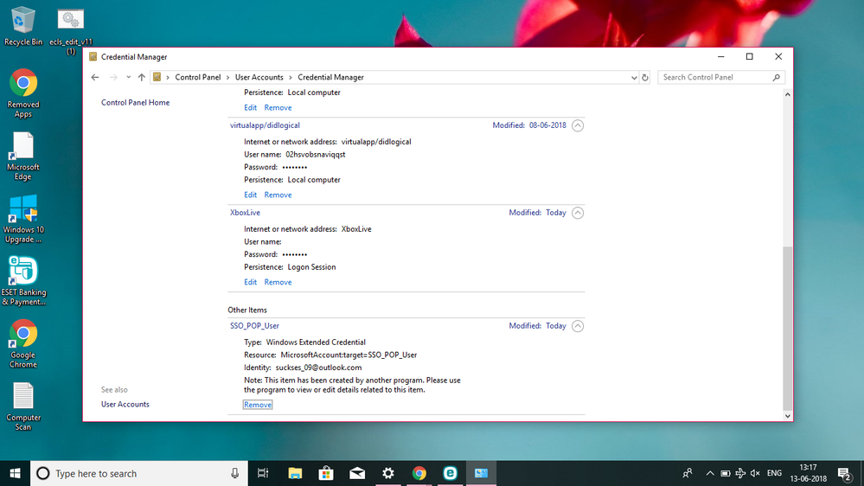
Task: Collapse the virtualapp/didlogical credential
Action: tap(578, 125)
